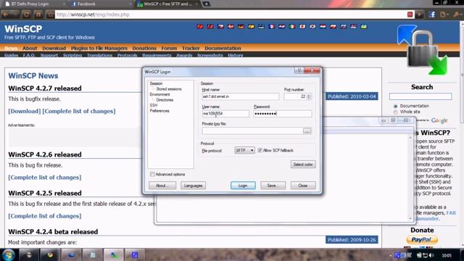
Task: Open the File protocol SFTP dropdown
Action: coord(244,150)
